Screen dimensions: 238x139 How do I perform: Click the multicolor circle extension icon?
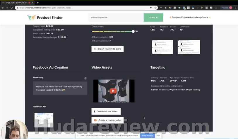coord(170,8)
